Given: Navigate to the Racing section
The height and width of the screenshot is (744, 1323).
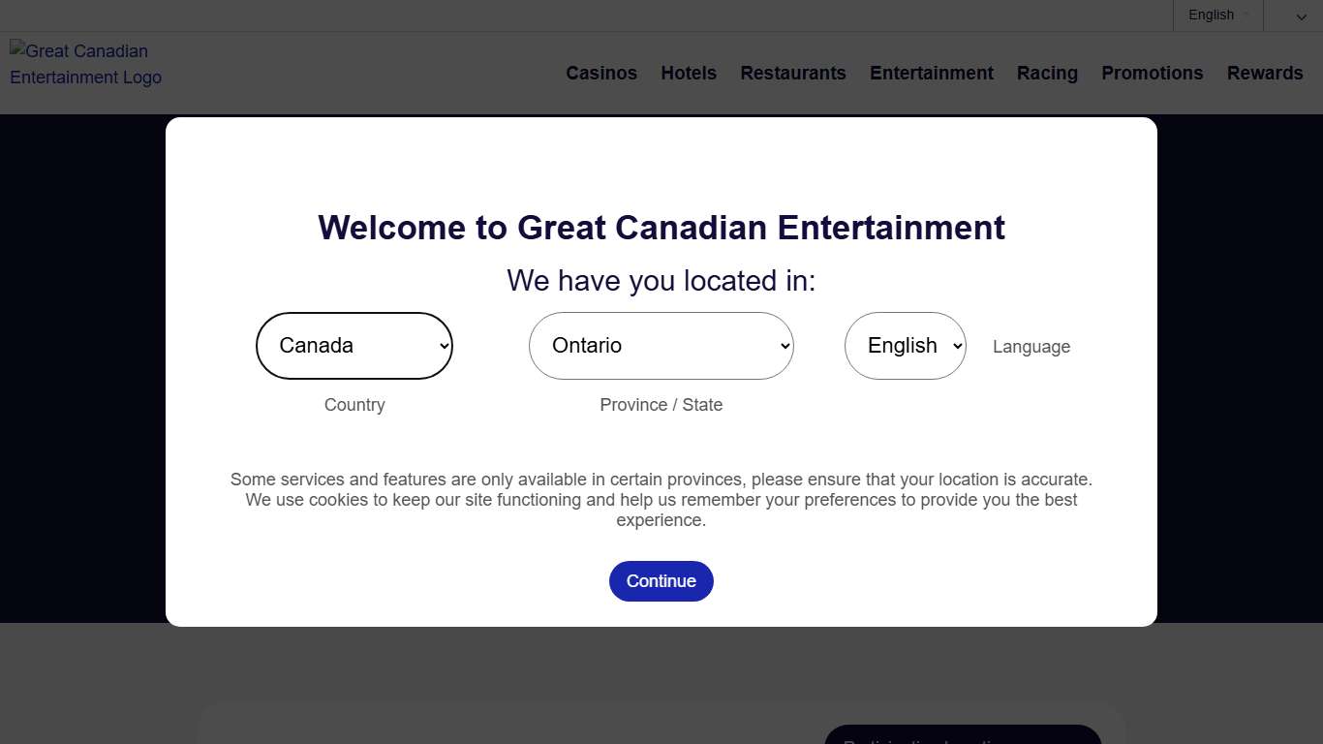Looking at the screenshot, I should (1047, 74).
